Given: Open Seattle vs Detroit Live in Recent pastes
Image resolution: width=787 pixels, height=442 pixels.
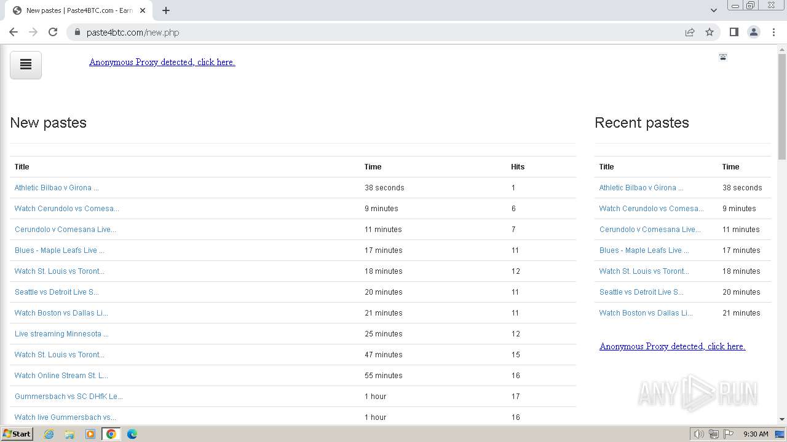Looking at the screenshot, I should [x=641, y=292].
